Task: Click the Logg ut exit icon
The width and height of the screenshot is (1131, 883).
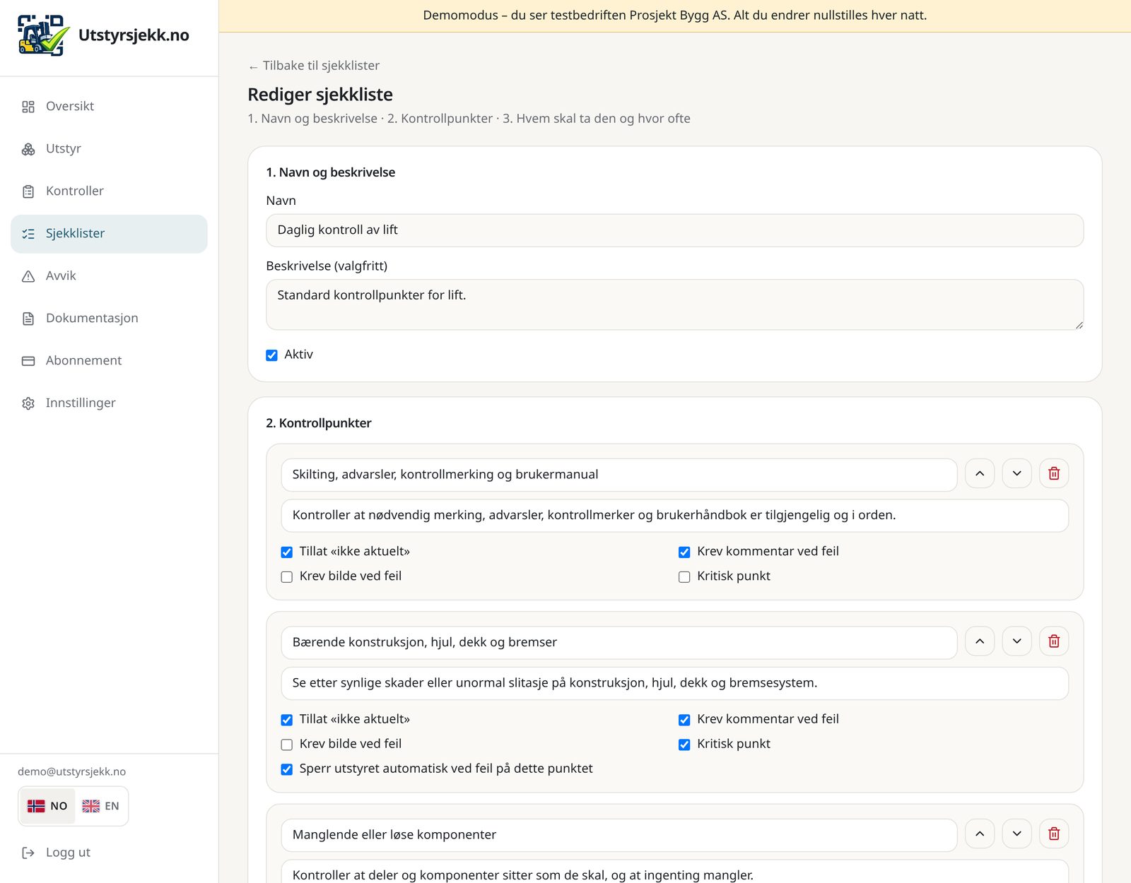Action: click(x=28, y=853)
